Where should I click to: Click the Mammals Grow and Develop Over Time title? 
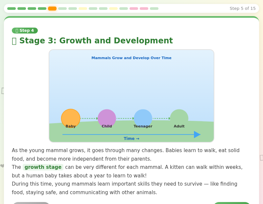pos(131,58)
